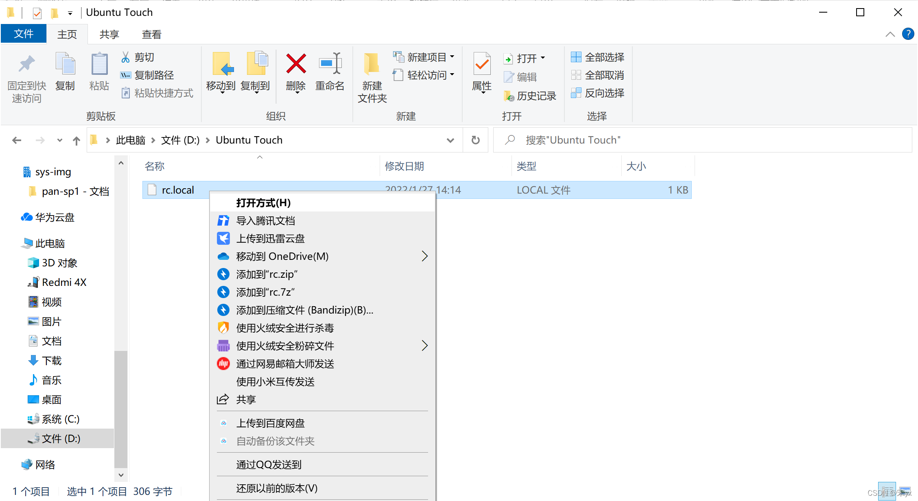
Task: Open Huawei Cloud Drive in sidebar
Action: pos(48,218)
